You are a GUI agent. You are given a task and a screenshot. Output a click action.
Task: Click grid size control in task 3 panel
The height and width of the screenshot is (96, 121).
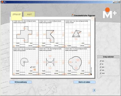click(89, 34)
